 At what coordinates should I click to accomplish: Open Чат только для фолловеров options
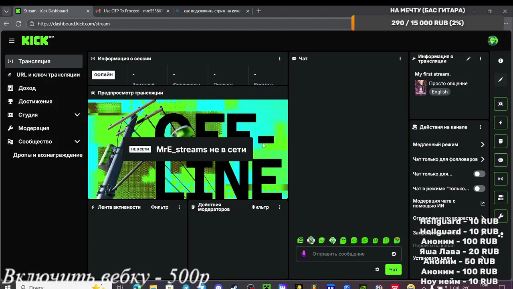[449, 159]
